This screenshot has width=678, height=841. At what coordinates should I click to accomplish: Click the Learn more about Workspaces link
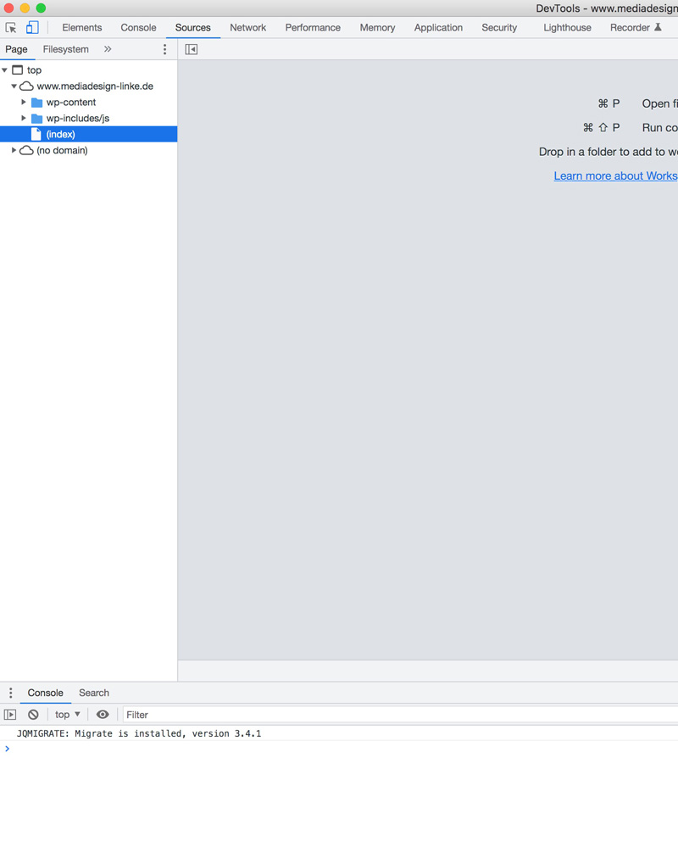tap(615, 175)
